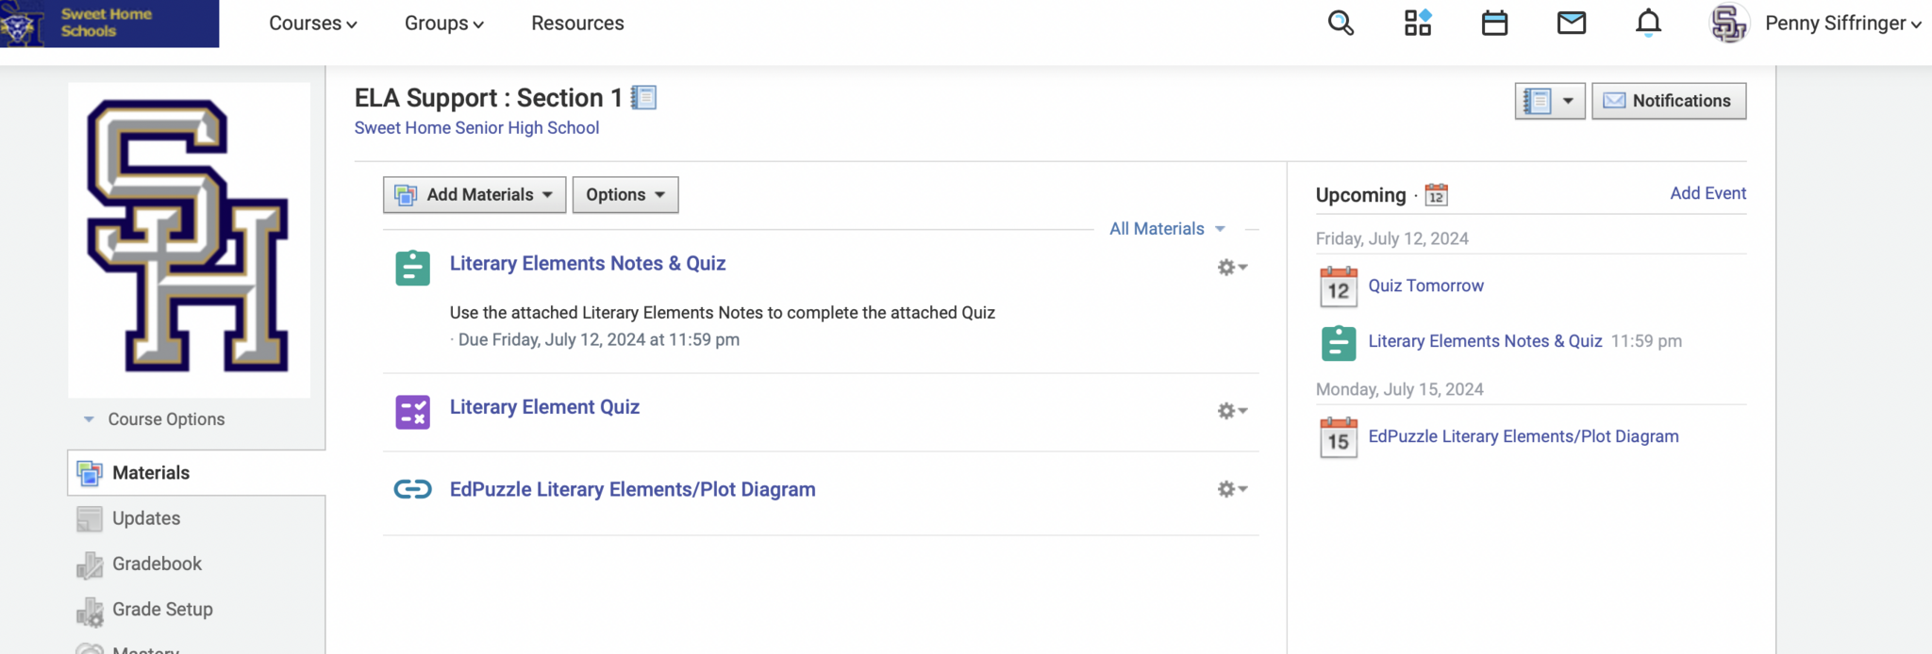Go to Gradebook in sidebar
The height and width of the screenshot is (654, 1932).
[157, 564]
